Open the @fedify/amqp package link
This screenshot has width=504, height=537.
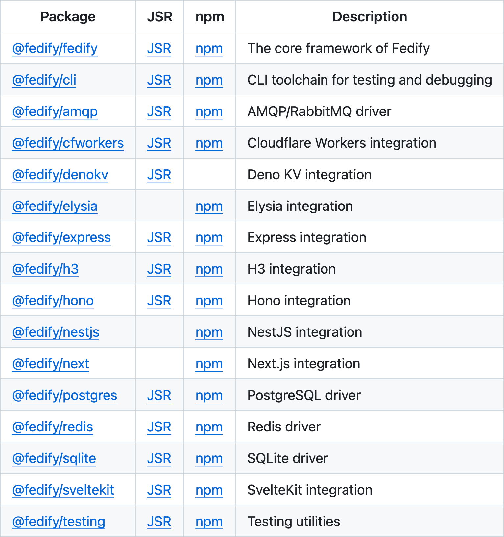pos(55,111)
